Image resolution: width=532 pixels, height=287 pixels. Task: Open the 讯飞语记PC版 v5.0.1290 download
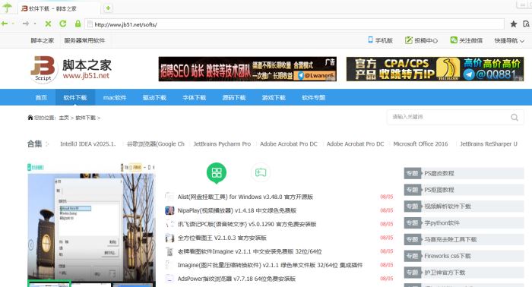[247, 224]
